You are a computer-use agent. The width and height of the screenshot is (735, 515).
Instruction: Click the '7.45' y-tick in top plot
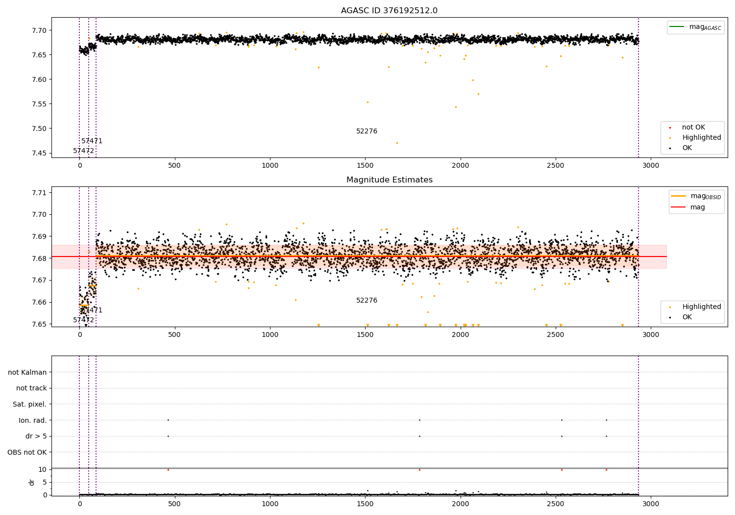(39, 153)
